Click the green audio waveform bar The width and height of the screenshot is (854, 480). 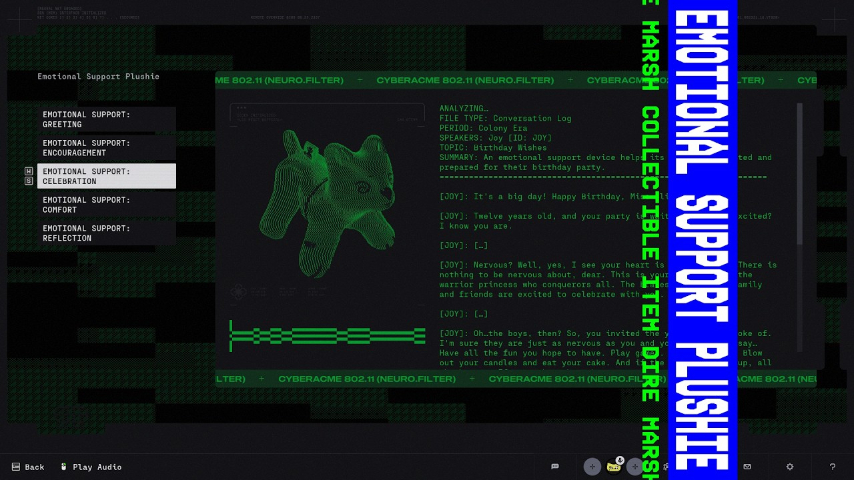point(328,335)
